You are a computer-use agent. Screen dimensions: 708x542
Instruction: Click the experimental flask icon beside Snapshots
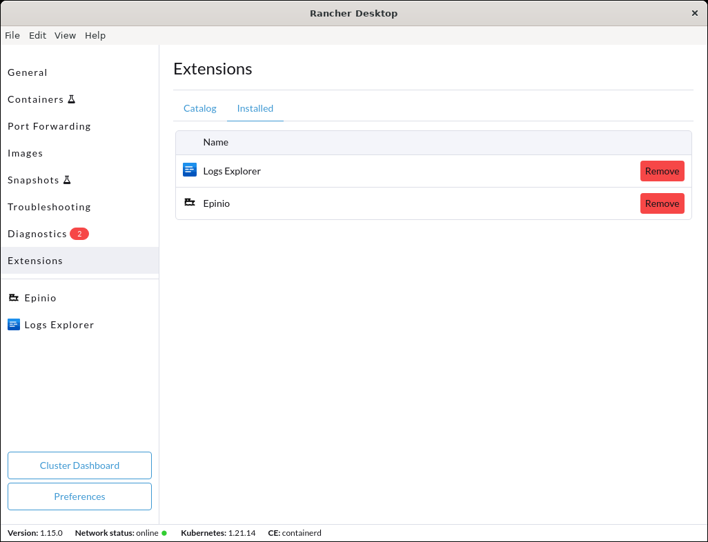[x=67, y=179]
